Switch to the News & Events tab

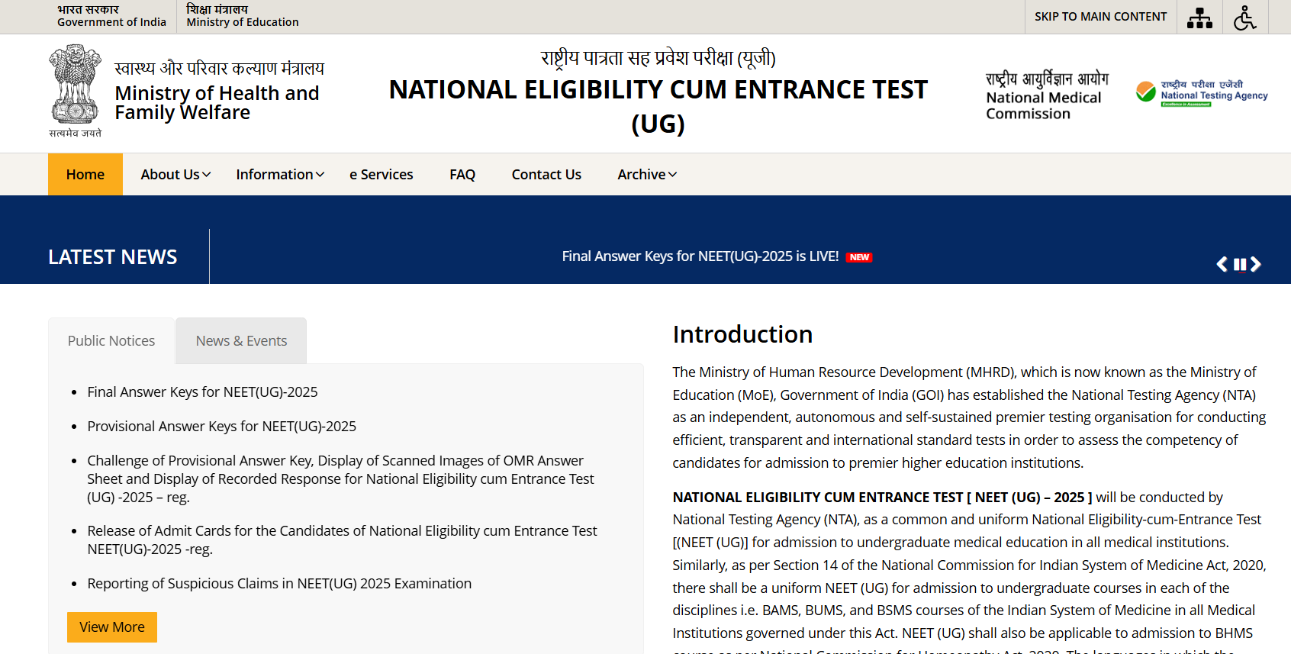click(x=241, y=340)
